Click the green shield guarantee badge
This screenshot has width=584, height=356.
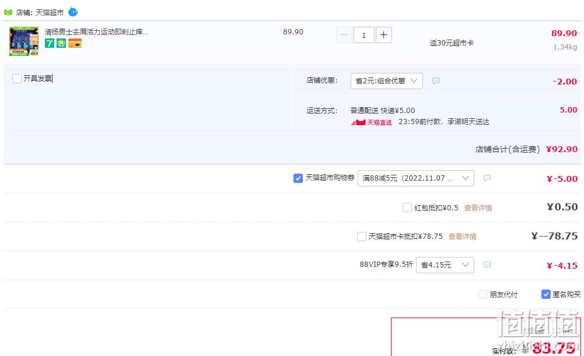click(x=61, y=43)
